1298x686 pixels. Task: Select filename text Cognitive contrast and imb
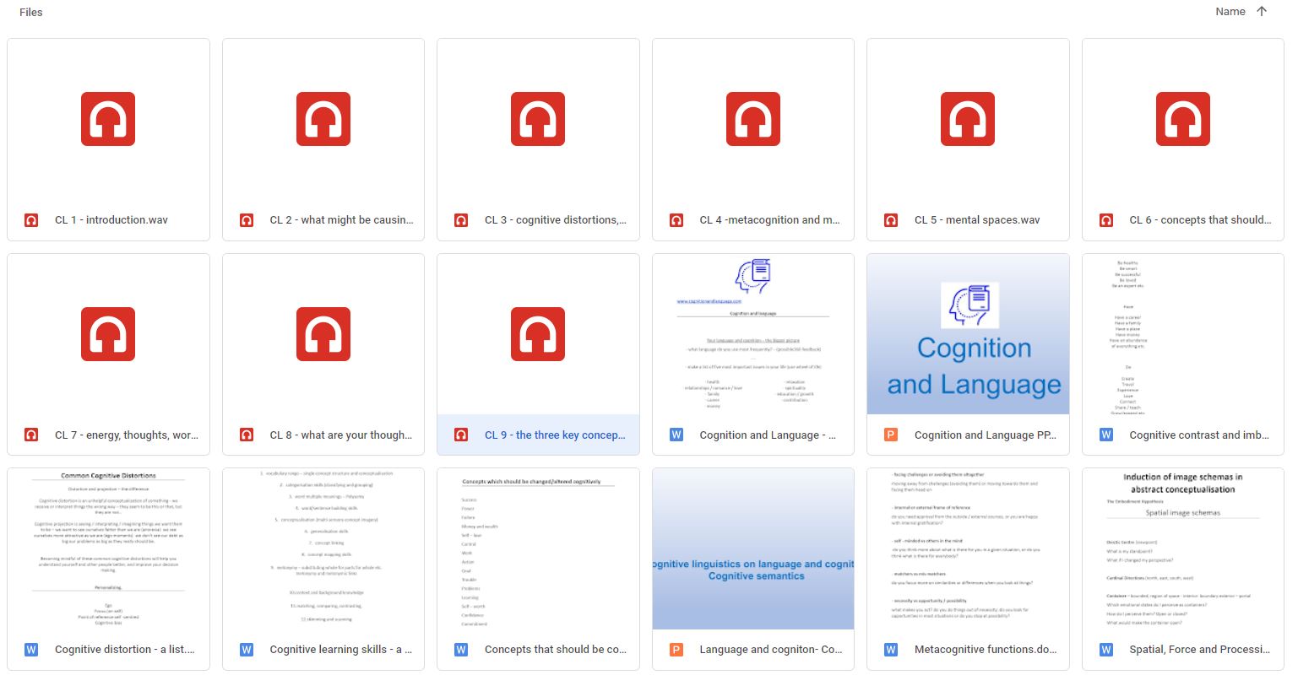[1199, 435]
